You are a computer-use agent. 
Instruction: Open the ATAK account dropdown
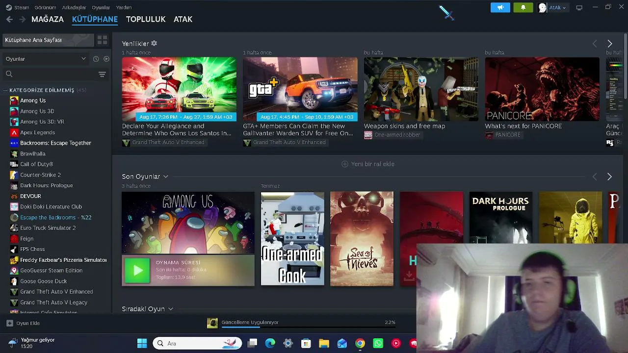coord(553,7)
